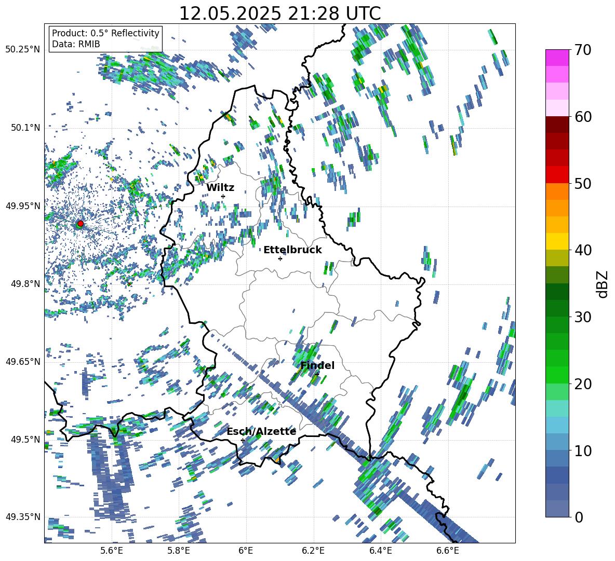Click the 49.8°N latitude label
This screenshot has height=561, width=615.
click(25, 284)
